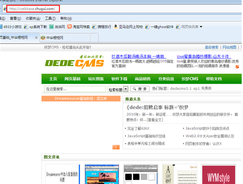Open the 帮助(H) menu
The image size is (243, 184).
click(x=66, y=18)
